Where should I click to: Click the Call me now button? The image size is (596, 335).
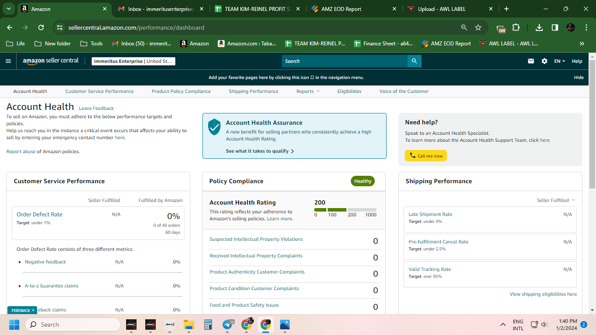[x=426, y=156]
